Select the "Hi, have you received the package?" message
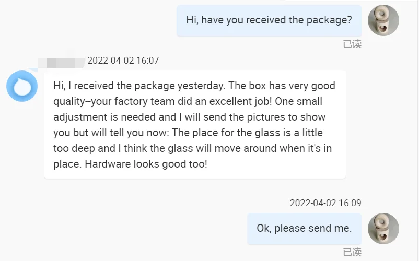This screenshot has height=261, width=419. pos(269,20)
